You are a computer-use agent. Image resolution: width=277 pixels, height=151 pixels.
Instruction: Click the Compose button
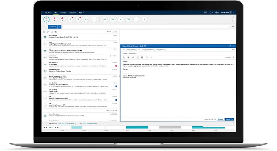click(x=53, y=27)
